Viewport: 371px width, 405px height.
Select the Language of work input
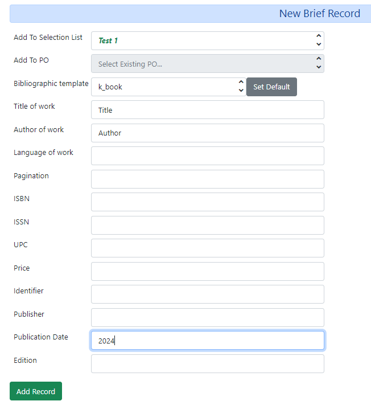pos(207,156)
